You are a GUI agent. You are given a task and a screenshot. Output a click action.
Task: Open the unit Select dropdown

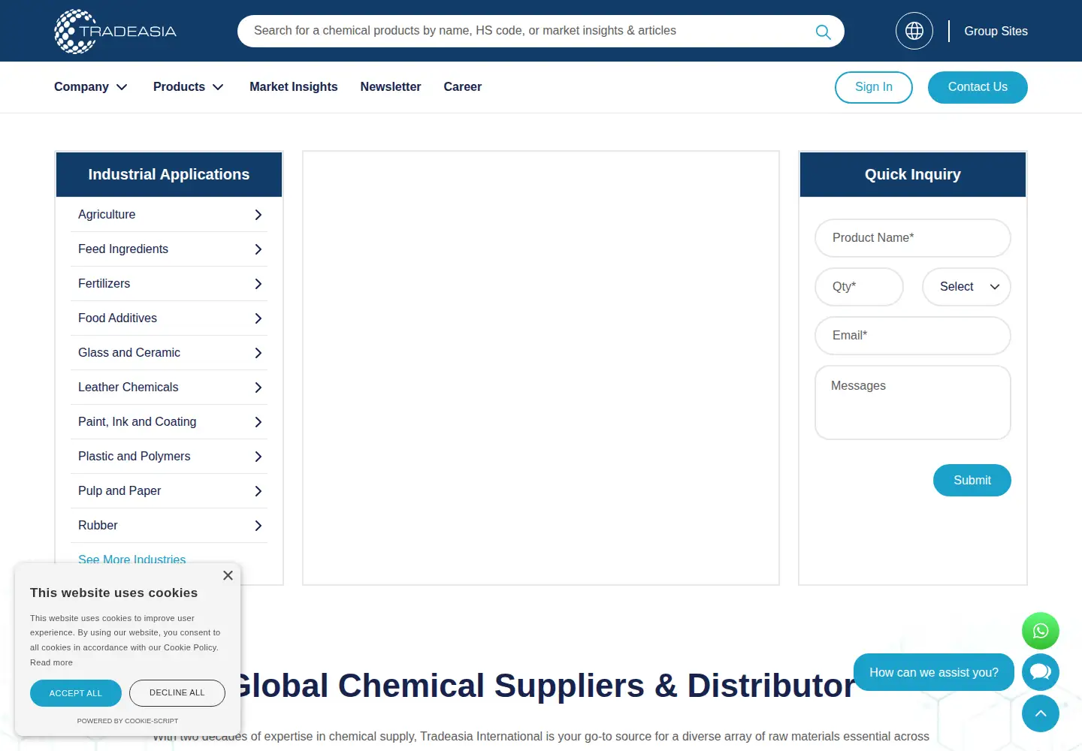[966, 287]
